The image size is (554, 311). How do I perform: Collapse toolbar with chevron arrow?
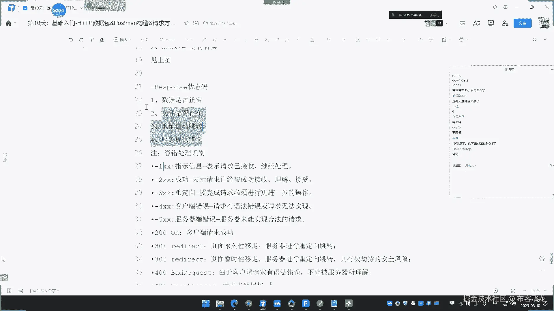tap(545, 40)
